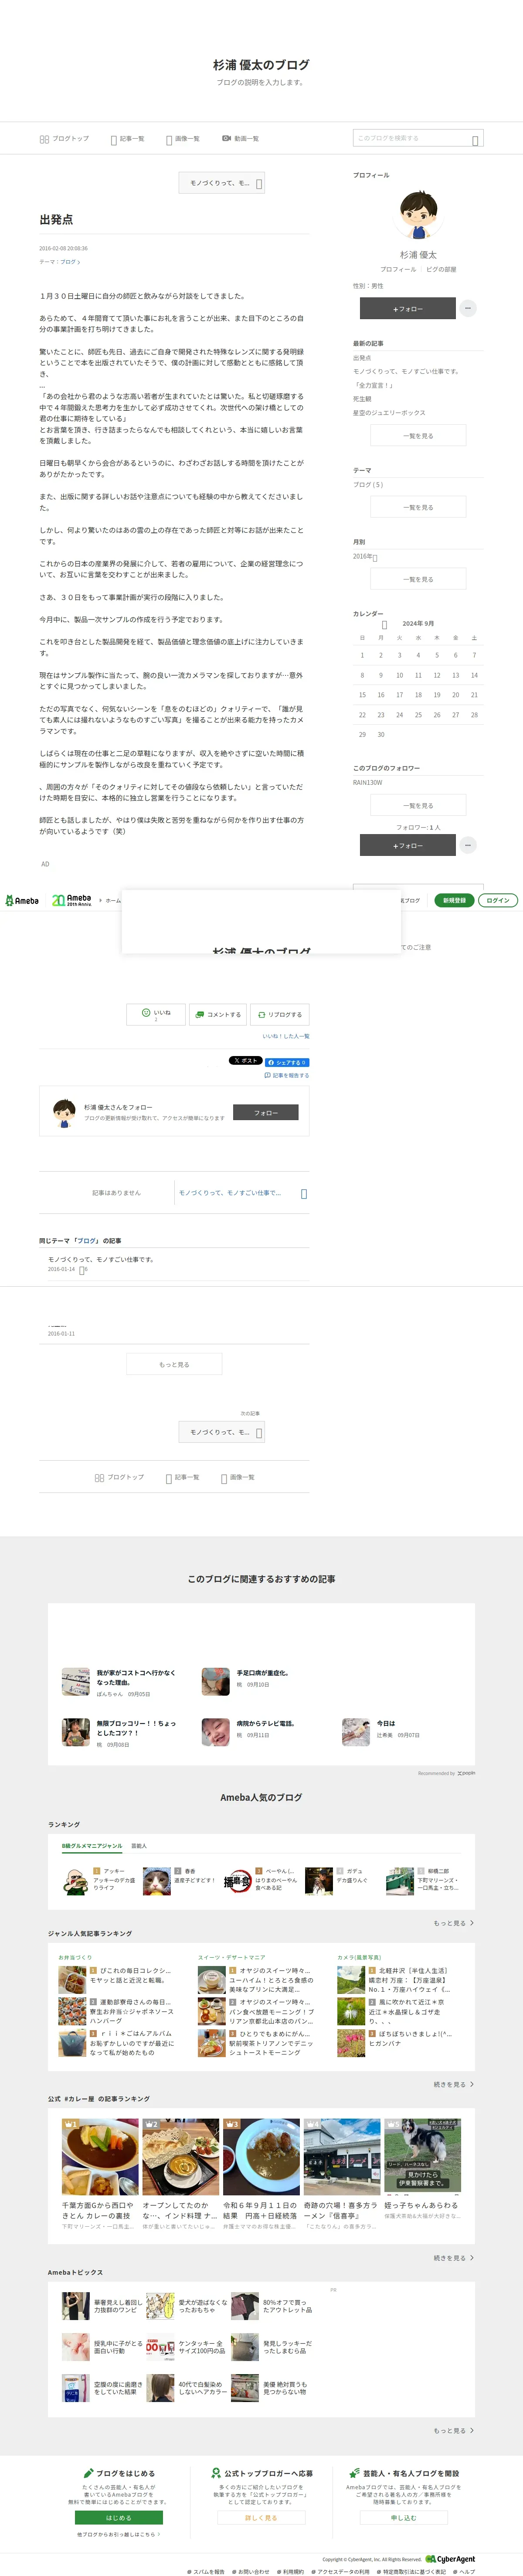
Task: Open 利用規約 footer link
Action: 290,2571
